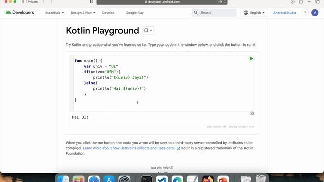Click the 'fun main() {' code line
324x182 pixels.
(x=89, y=61)
